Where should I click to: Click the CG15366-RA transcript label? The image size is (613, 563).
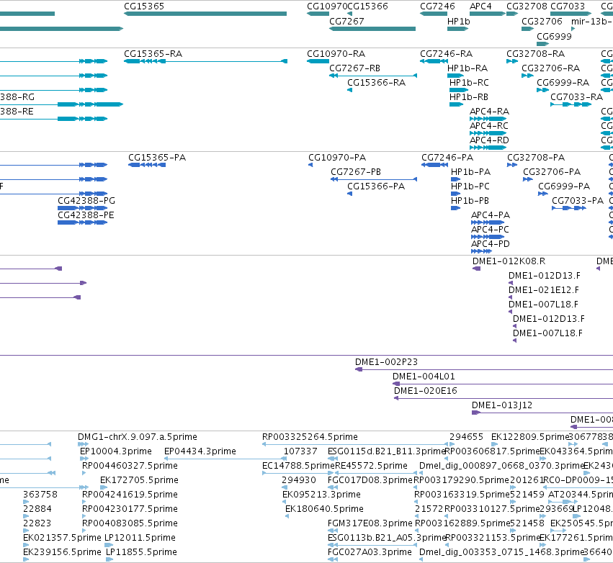click(x=377, y=83)
